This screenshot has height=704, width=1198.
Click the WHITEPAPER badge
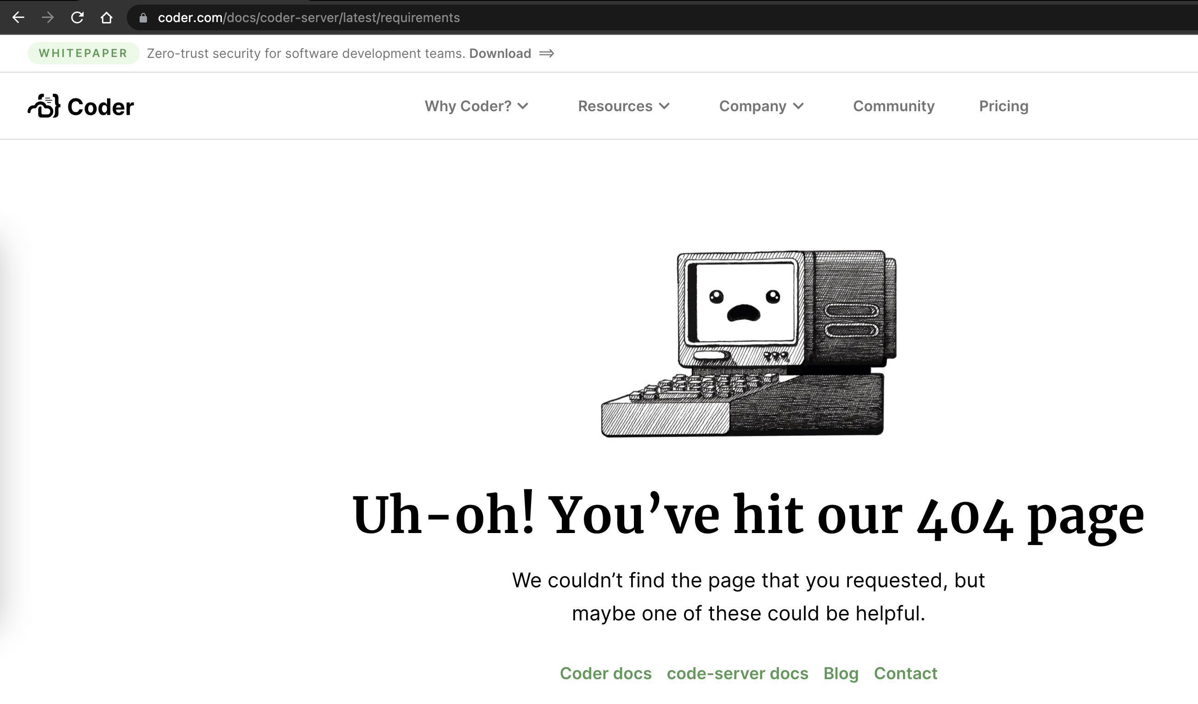pyautogui.click(x=83, y=53)
